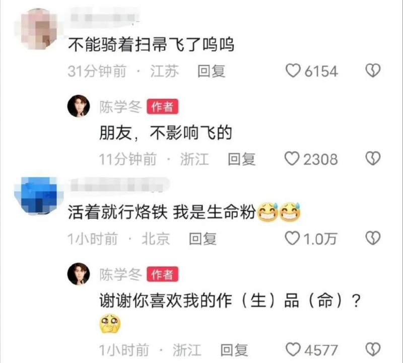
Task: Dislike the reply '朋友，不影响飞的'
Action: click(x=373, y=159)
